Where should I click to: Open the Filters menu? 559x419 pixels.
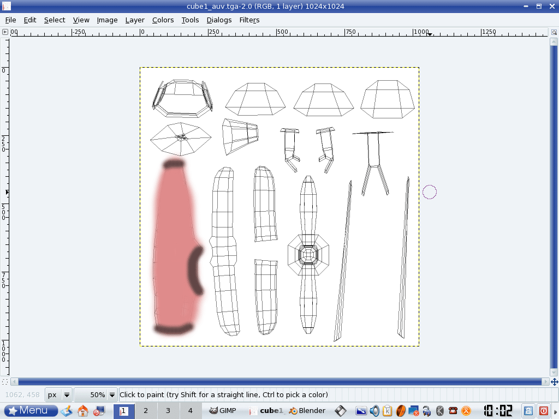[249, 20]
